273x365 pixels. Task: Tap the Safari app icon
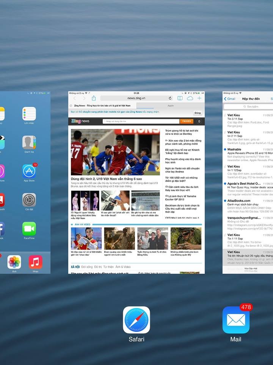point(136,320)
